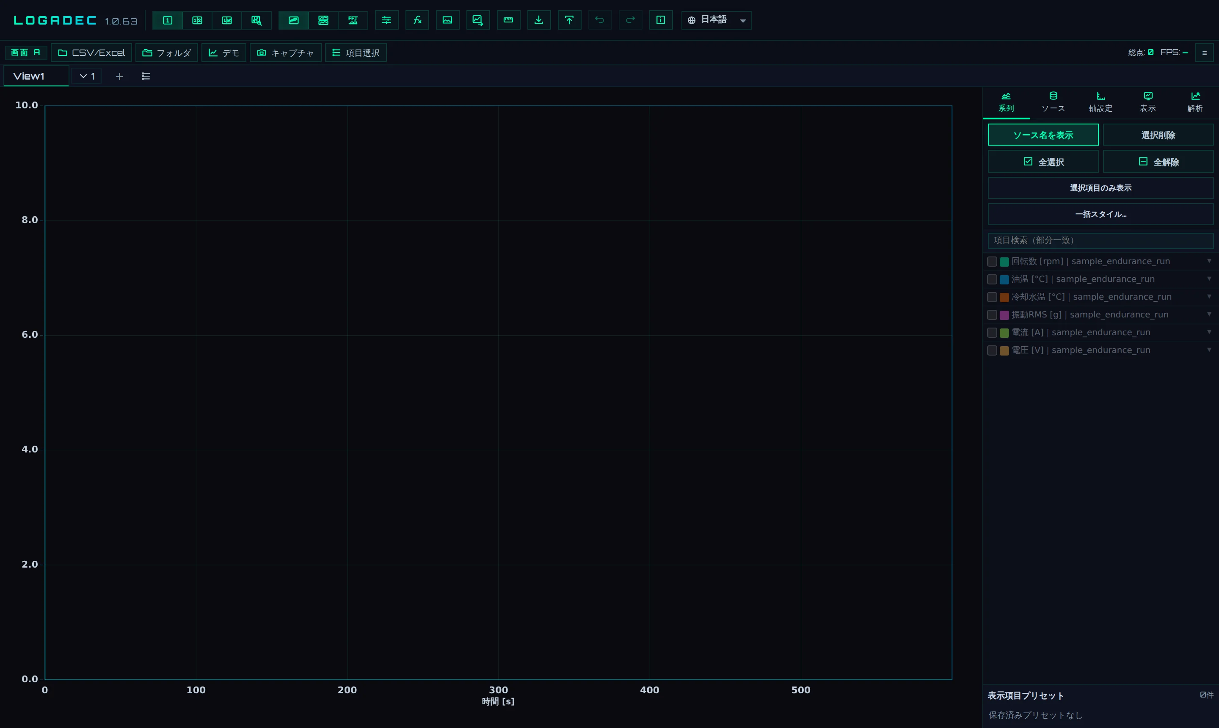Open the 日本語 language dropdown
This screenshot has width=1219, height=728.
pos(716,20)
